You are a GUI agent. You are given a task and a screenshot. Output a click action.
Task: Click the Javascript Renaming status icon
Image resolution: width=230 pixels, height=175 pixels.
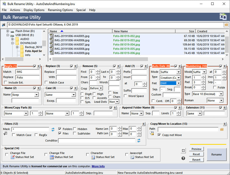click(132, 157)
